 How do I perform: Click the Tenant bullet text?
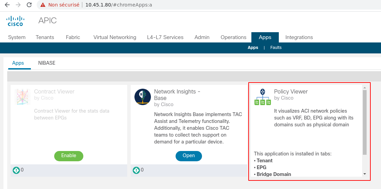click(x=265, y=161)
